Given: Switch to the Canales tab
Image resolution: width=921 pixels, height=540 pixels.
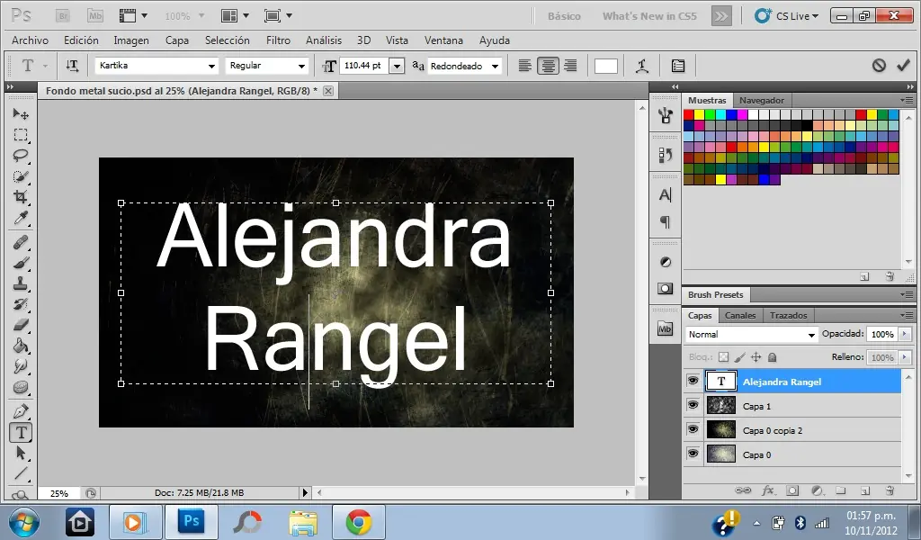Looking at the screenshot, I should (740, 315).
